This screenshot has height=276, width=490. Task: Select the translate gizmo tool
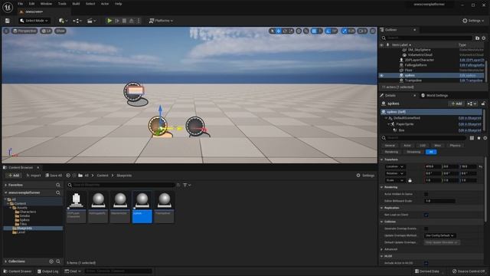(x=279, y=31)
